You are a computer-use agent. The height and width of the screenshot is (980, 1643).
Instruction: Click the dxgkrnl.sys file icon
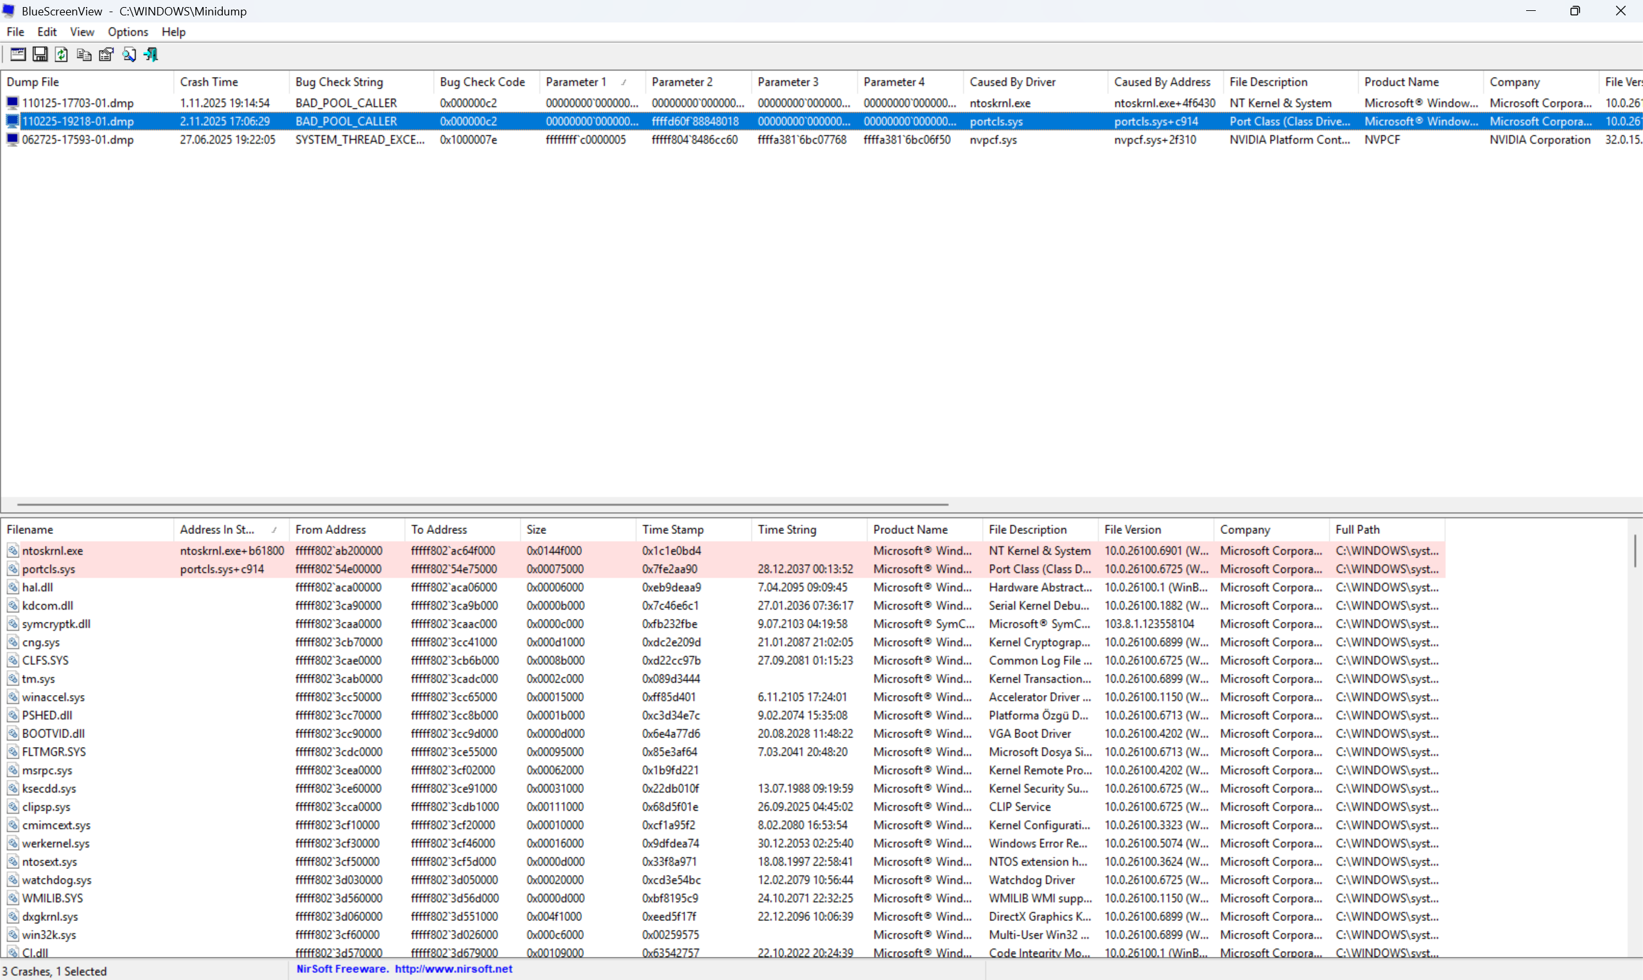13,916
